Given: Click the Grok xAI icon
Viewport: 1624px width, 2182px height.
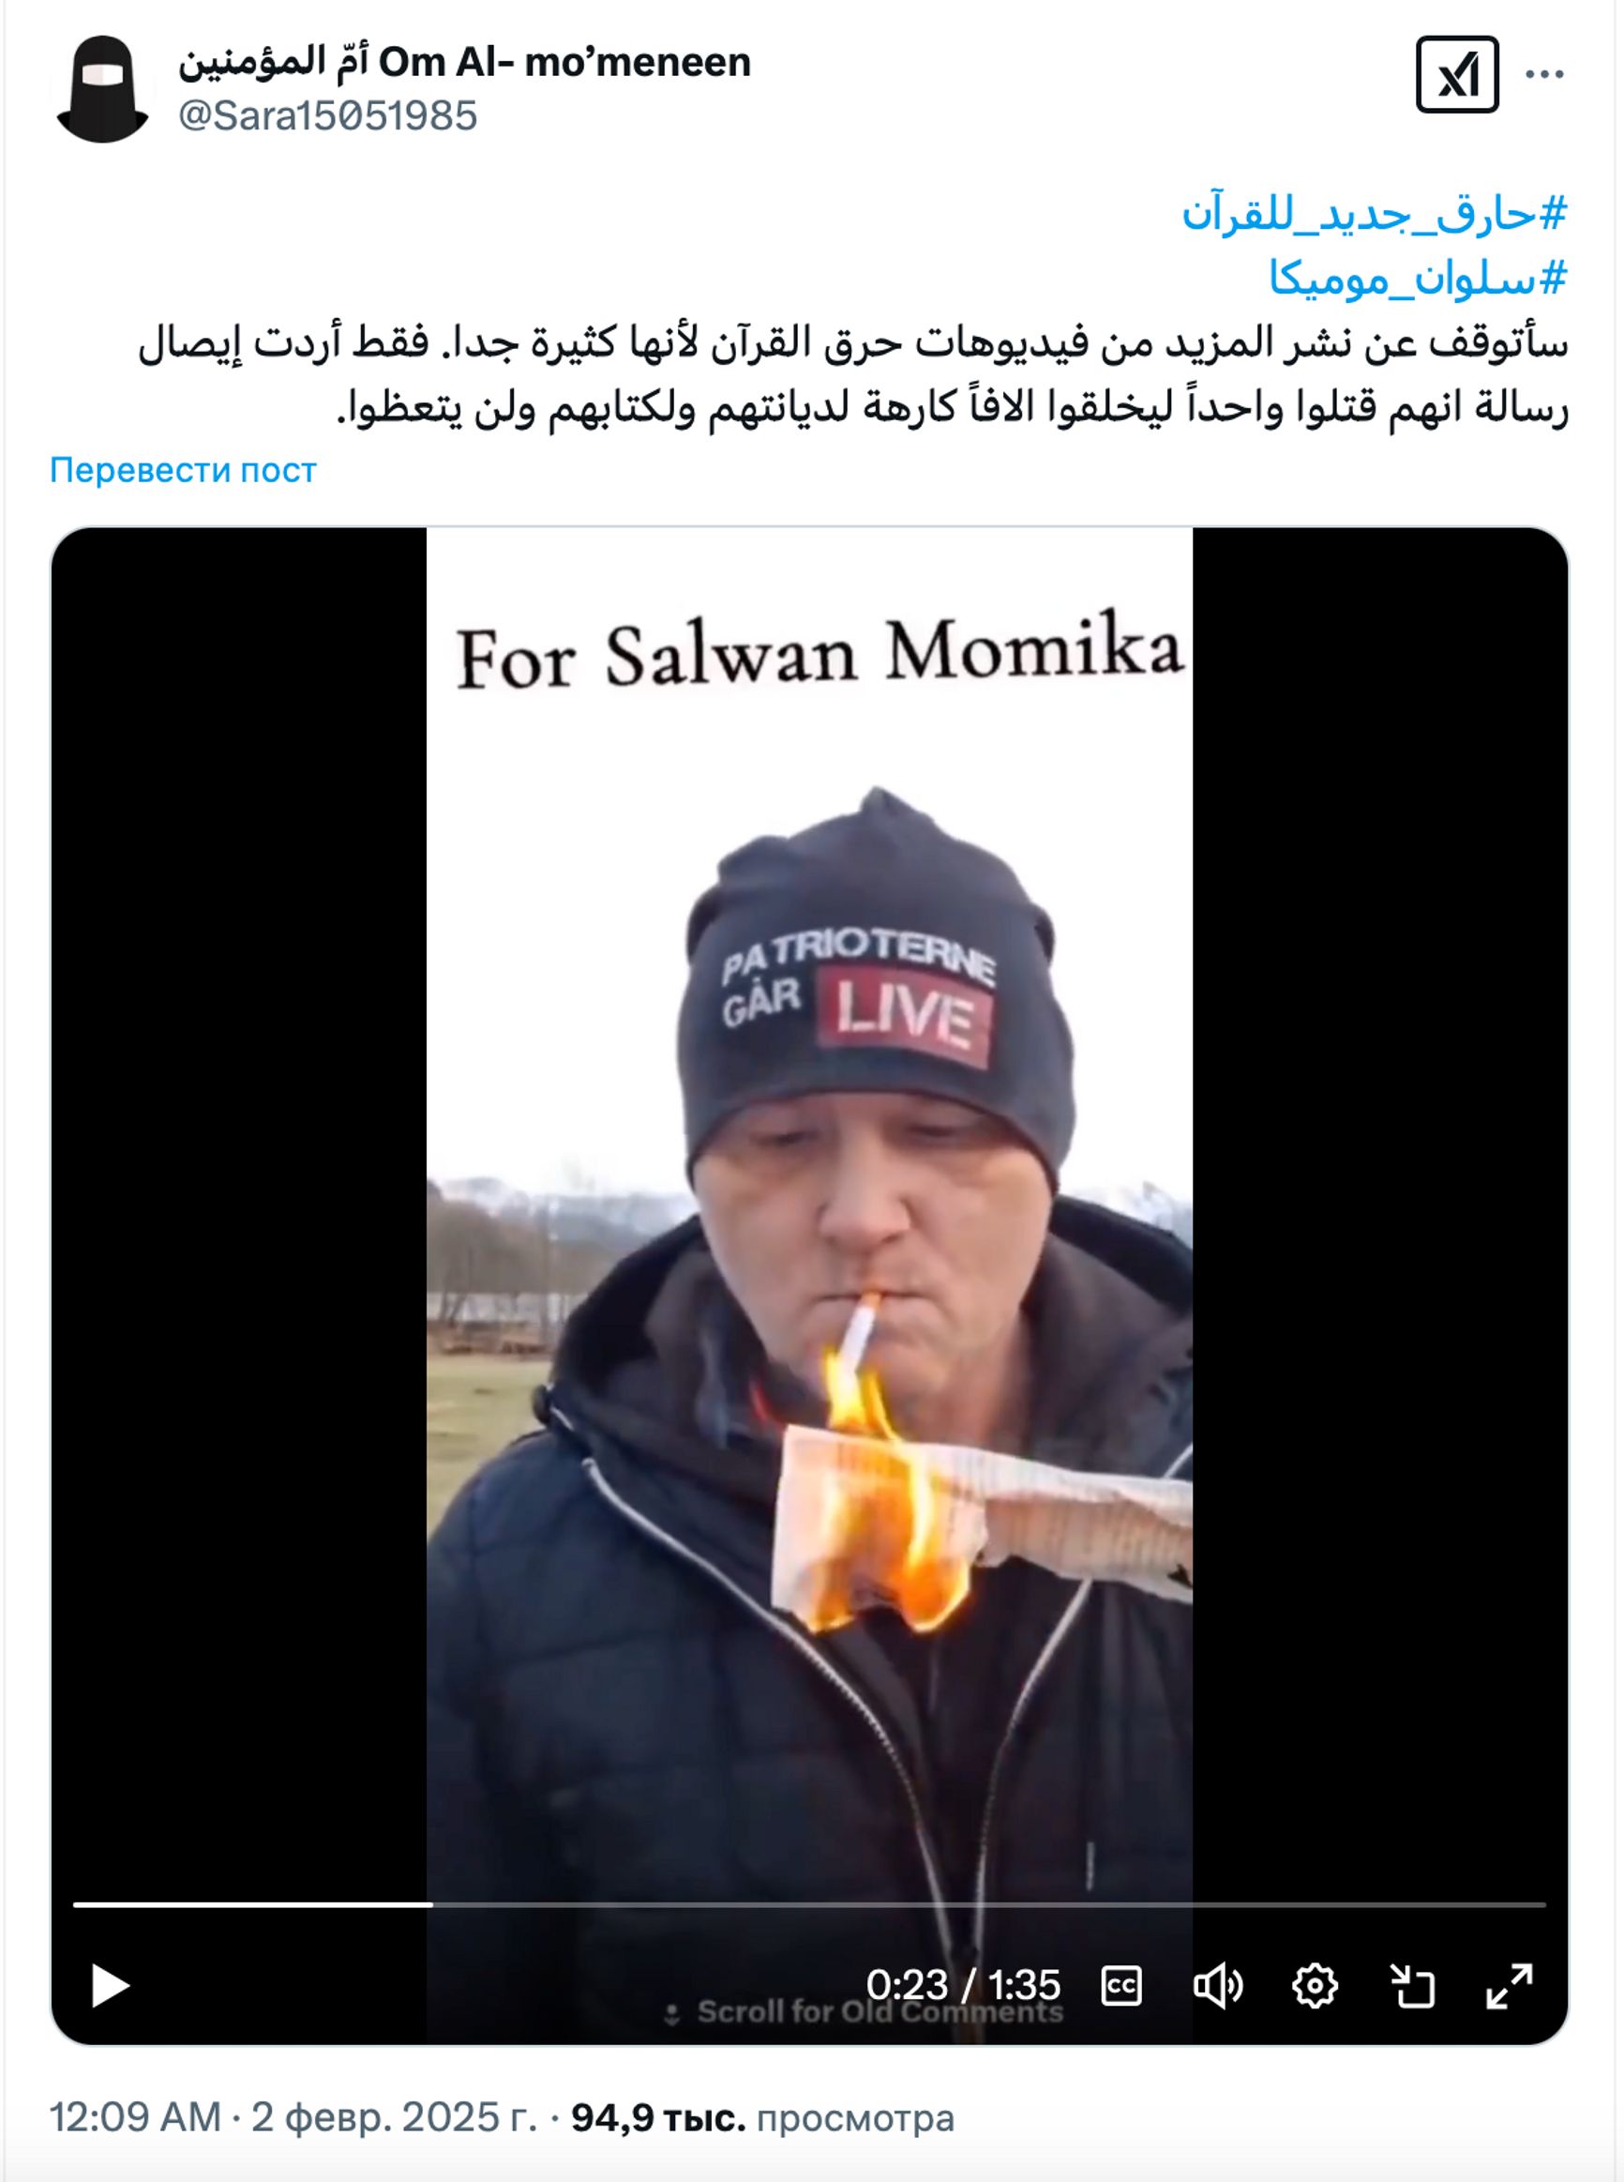Looking at the screenshot, I should 1457,75.
